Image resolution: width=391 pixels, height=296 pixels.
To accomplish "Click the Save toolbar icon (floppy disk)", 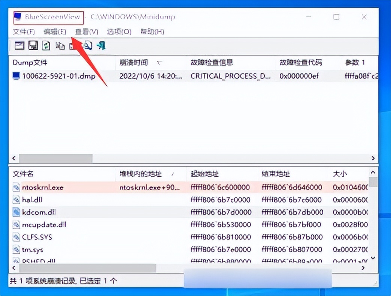I will [33, 45].
